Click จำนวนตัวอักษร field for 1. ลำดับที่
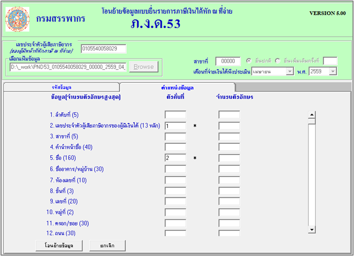This screenshot has width=354, height=256. click(229, 115)
